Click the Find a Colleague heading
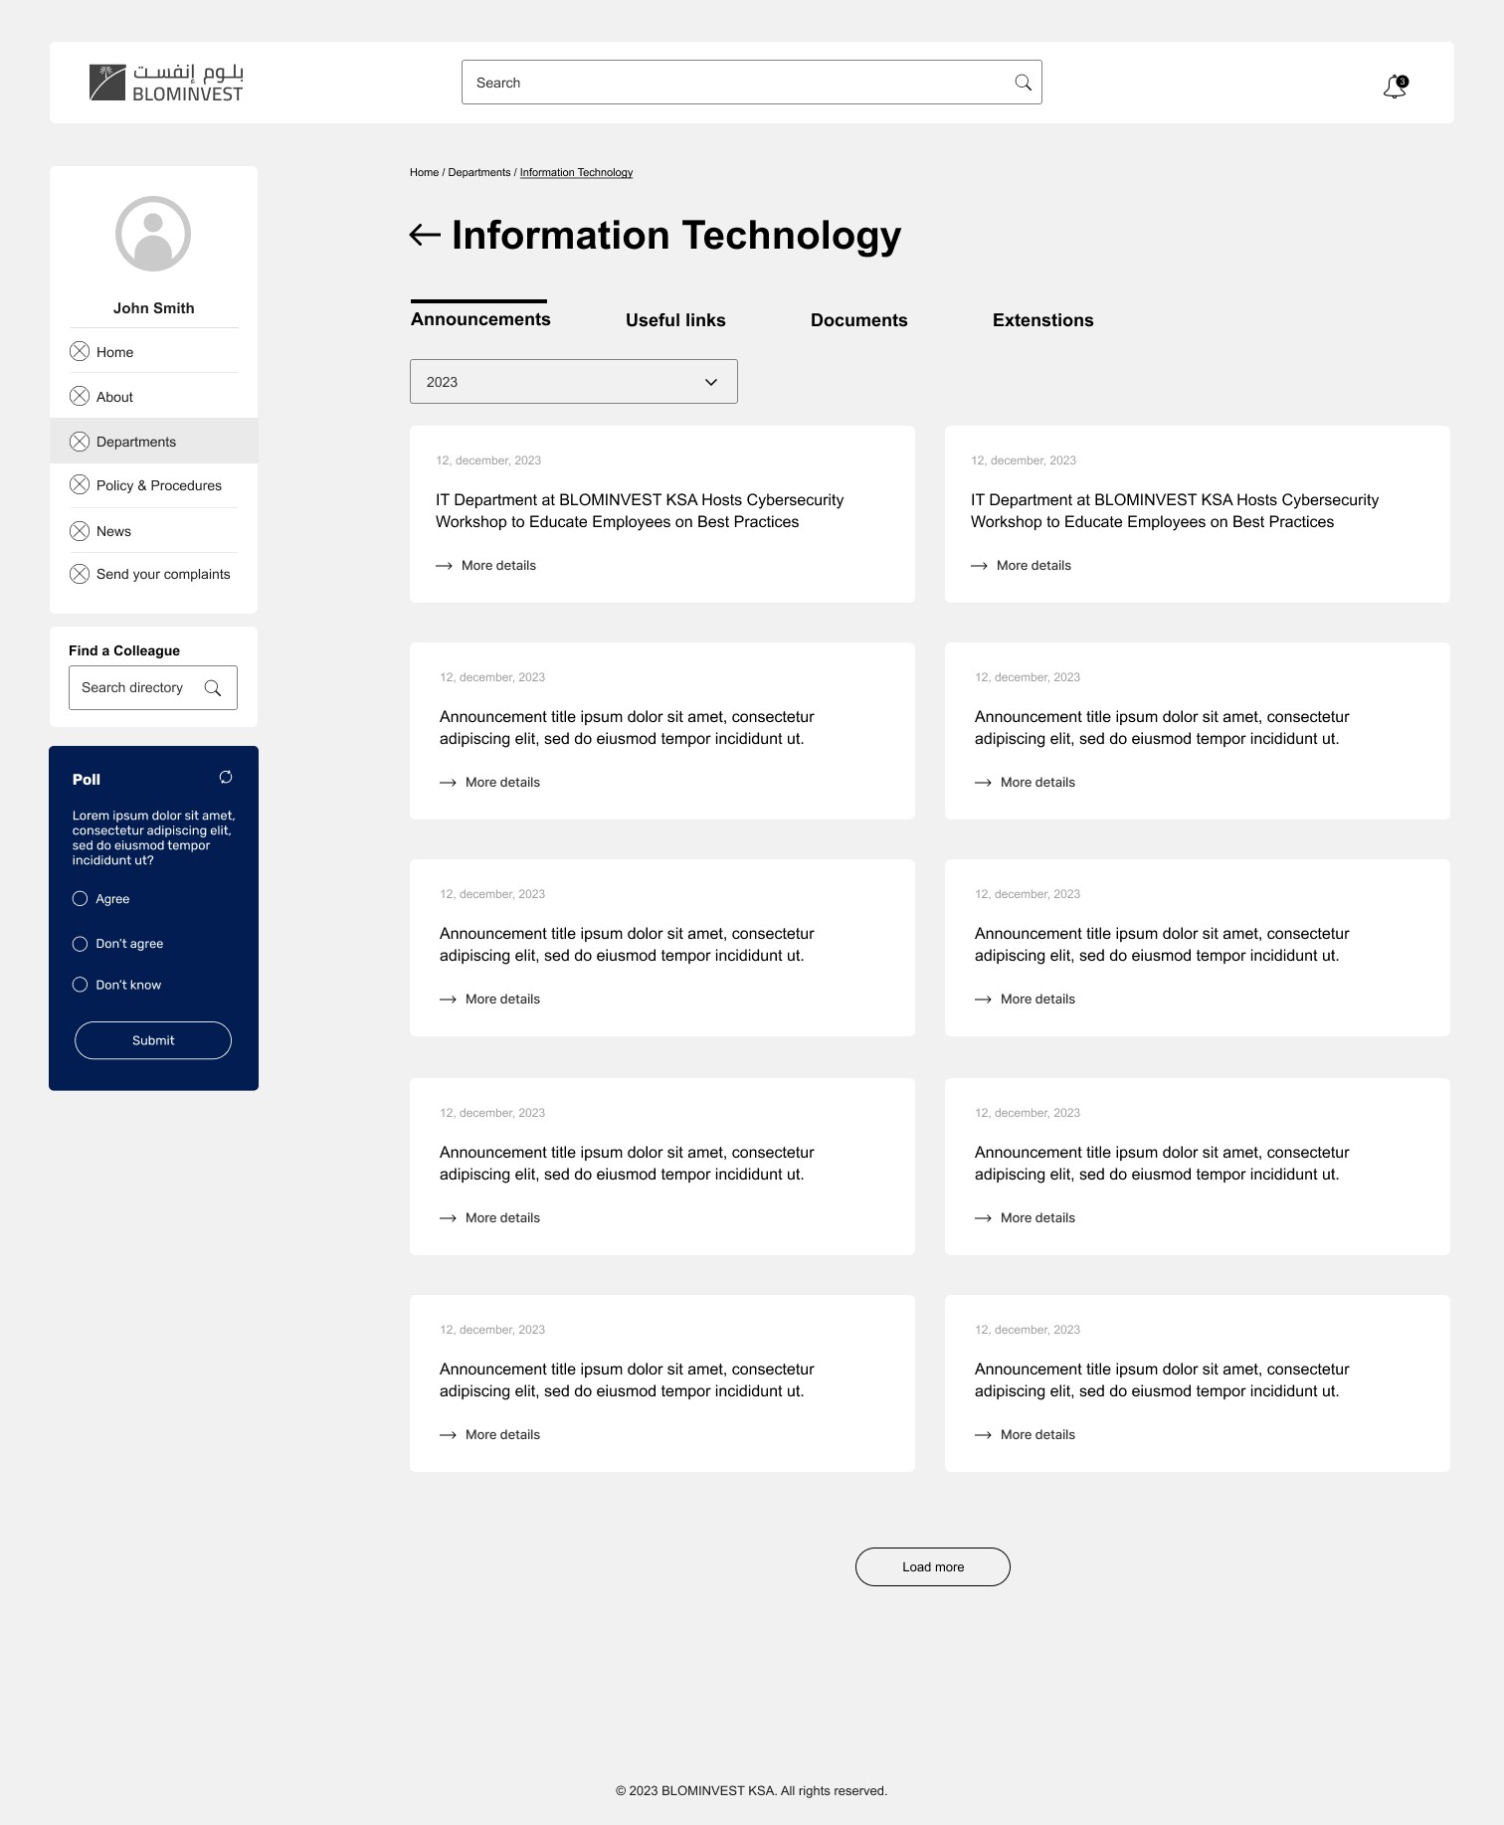Image resolution: width=1504 pixels, height=1825 pixels. click(124, 650)
